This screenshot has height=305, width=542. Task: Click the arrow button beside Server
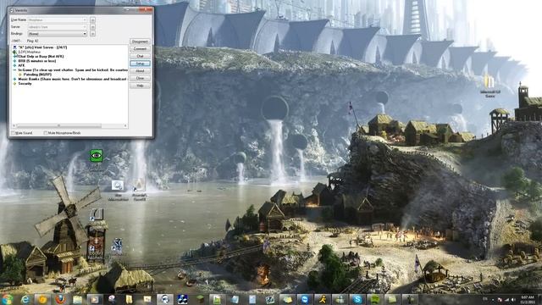92,26
